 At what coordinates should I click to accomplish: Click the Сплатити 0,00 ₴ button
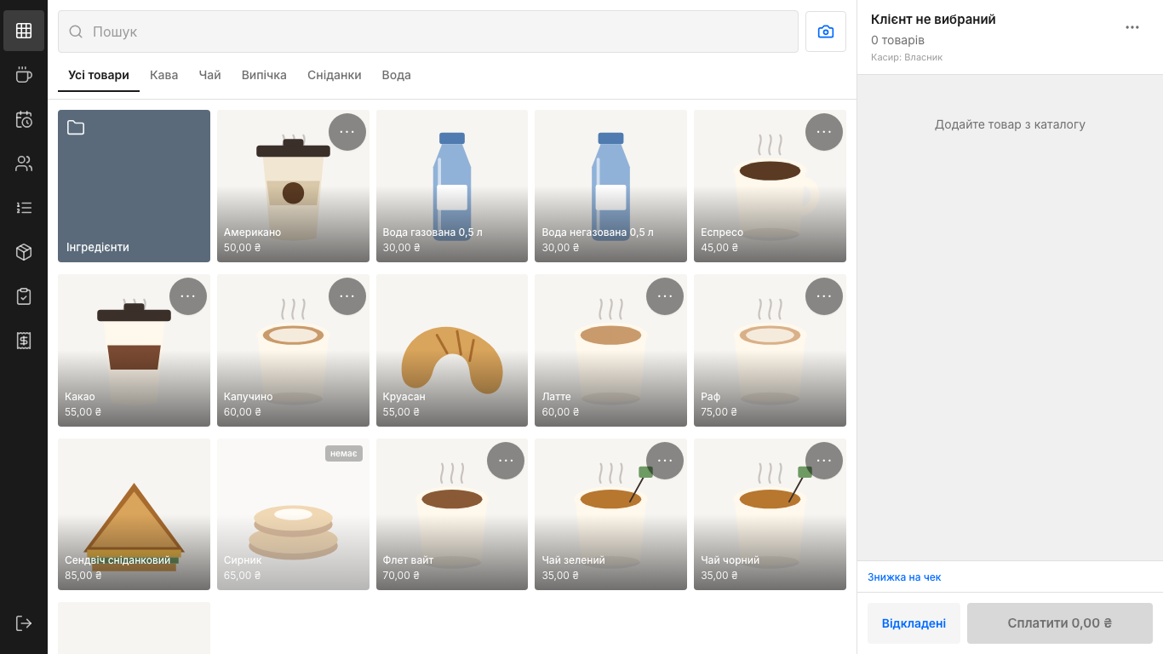(1060, 623)
